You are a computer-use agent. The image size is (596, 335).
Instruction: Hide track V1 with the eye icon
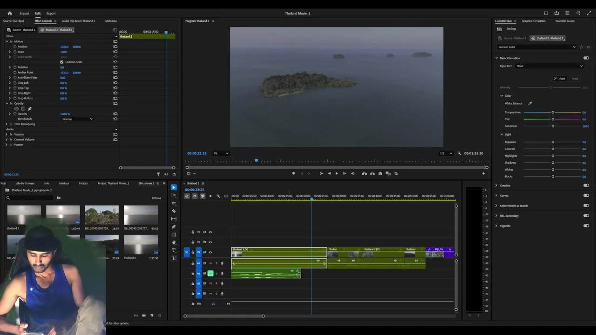210,252
